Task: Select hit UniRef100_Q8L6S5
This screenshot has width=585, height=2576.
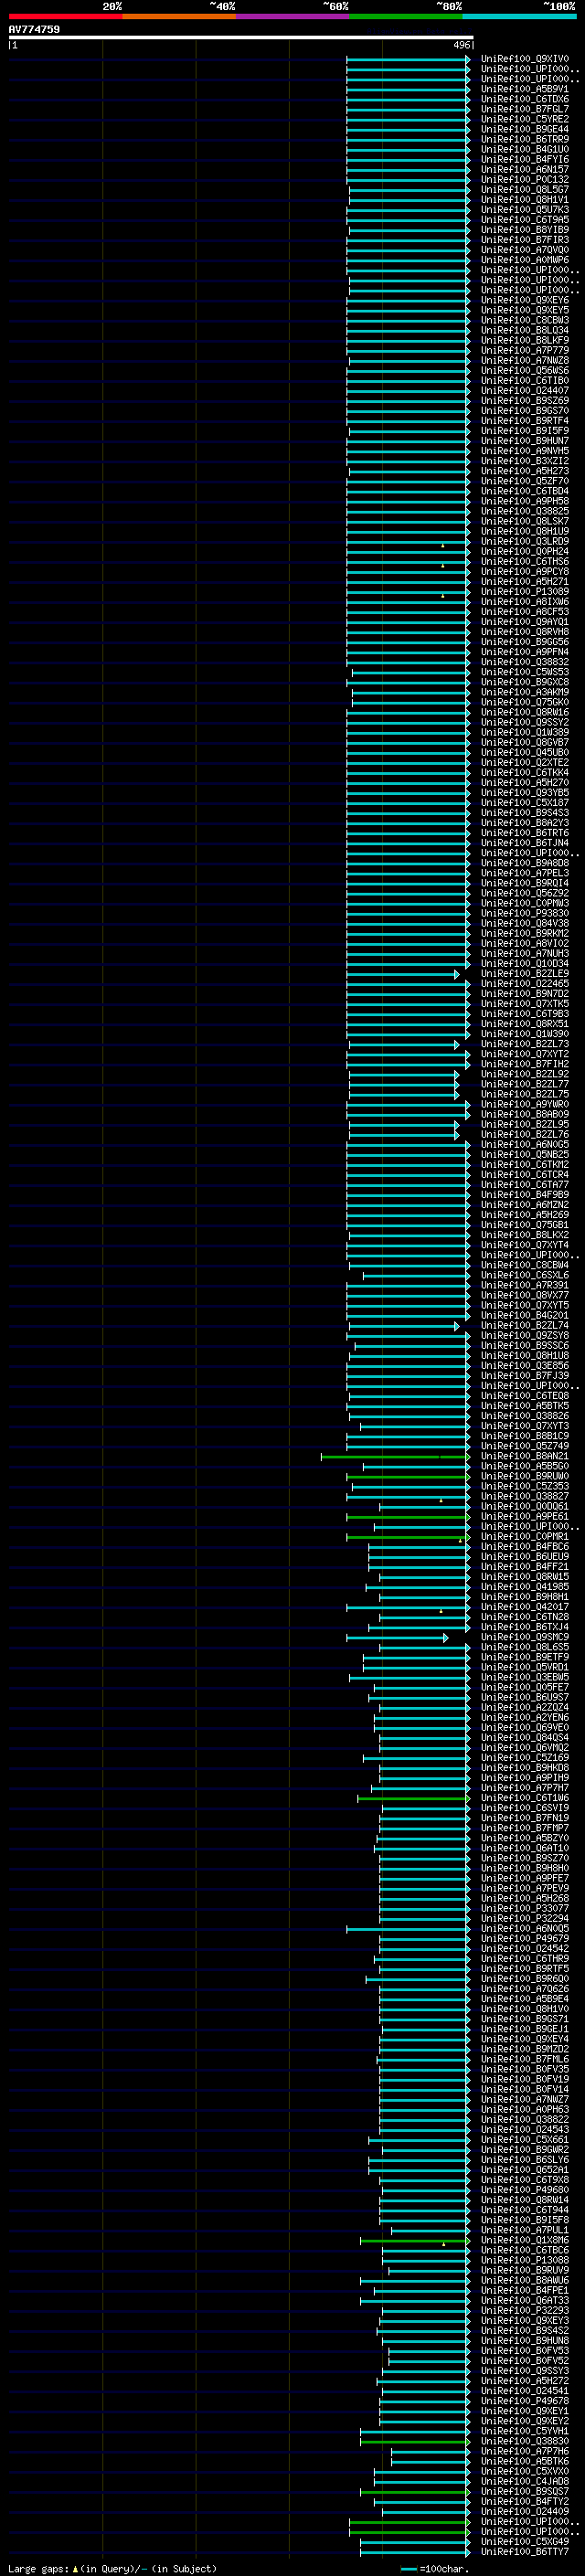Action: pos(525,1648)
